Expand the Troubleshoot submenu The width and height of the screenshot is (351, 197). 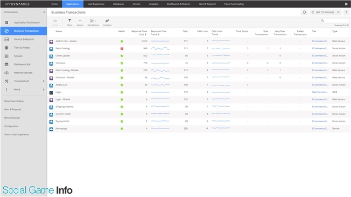click(43, 81)
